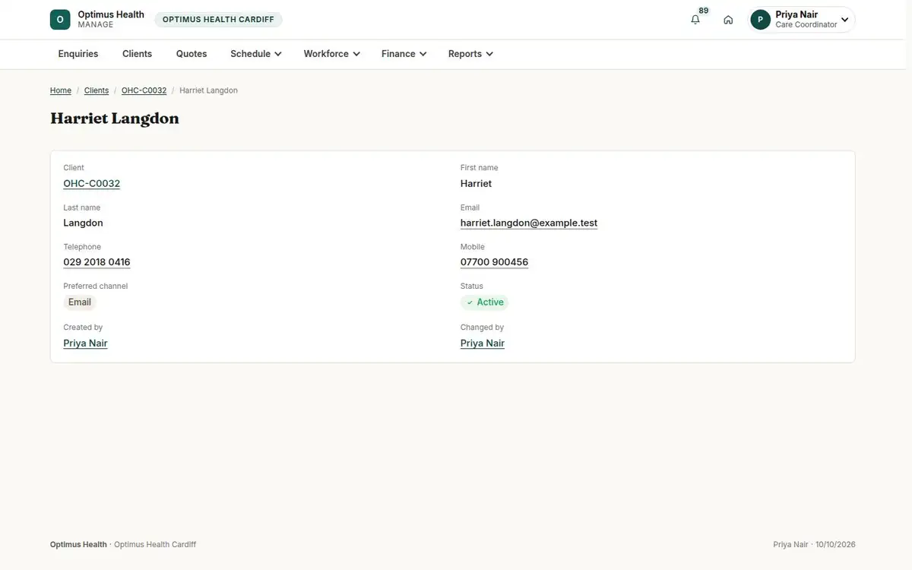Open the OHC-C0032 breadcrumb link
Image resolution: width=912 pixels, height=570 pixels.
tap(144, 90)
